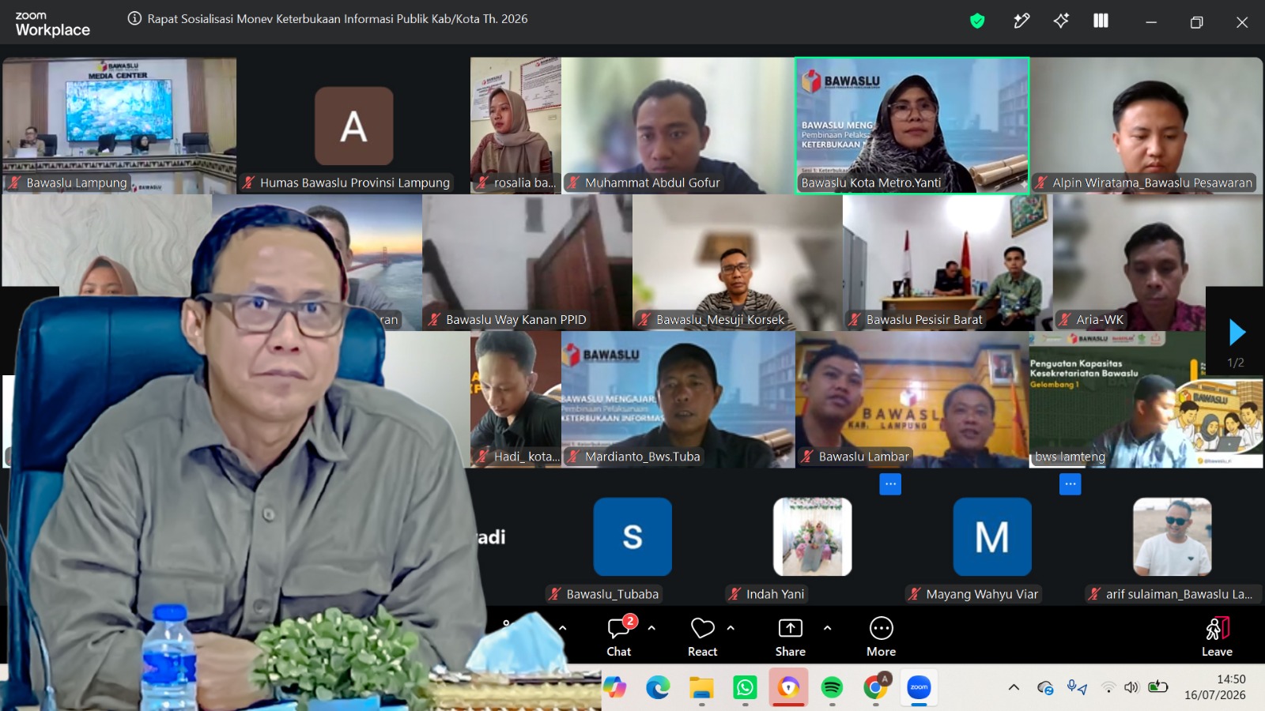Open the Chat panel
This screenshot has width=1265, height=711.
pos(619,636)
